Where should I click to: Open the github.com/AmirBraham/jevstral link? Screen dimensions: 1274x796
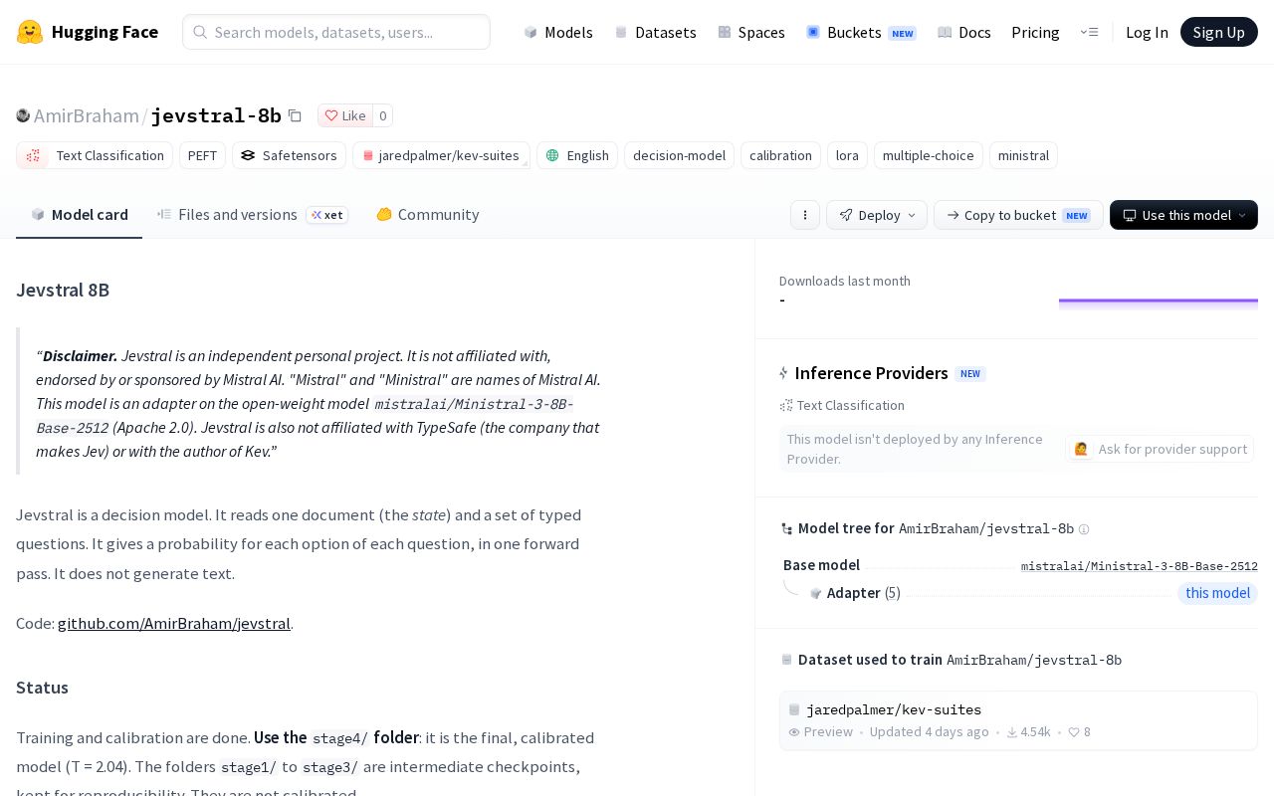[174, 623]
